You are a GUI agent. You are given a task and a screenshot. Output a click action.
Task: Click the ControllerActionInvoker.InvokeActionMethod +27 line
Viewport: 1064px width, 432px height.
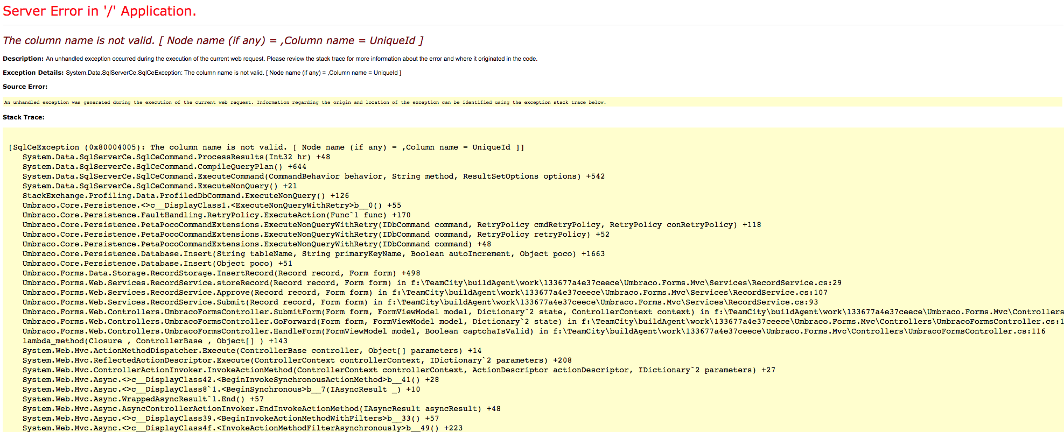pos(399,370)
